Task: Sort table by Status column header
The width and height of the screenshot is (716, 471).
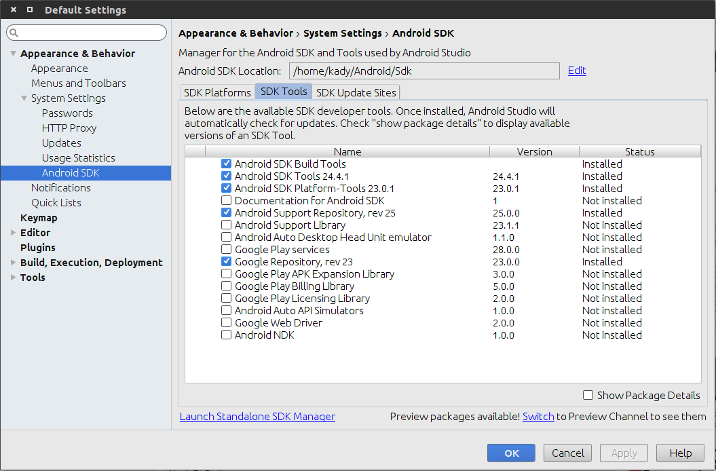Action: (640, 151)
